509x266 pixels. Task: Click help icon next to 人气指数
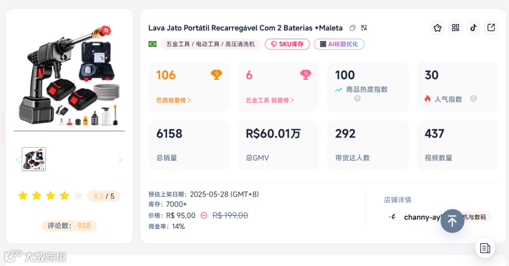[473, 99]
